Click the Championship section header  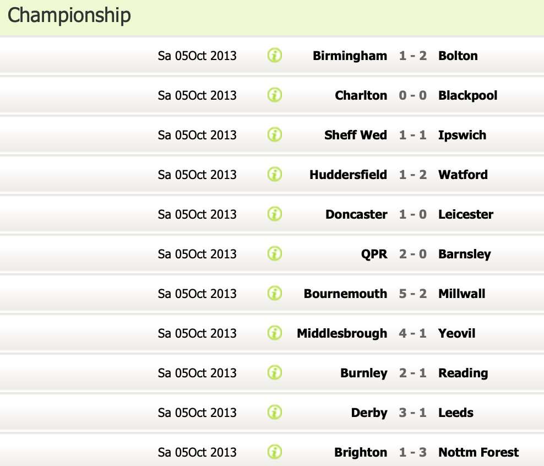point(69,15)
